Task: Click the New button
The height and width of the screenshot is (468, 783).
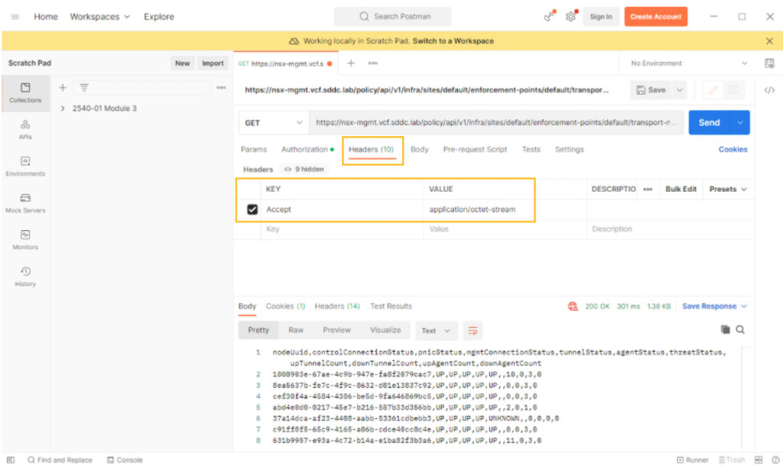Action: 182,63
